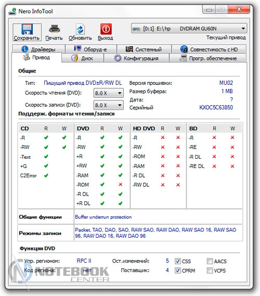Open the Прогр. обеспечение tab
The height and width of the screenshot is (296, 260).
[207, 58]
